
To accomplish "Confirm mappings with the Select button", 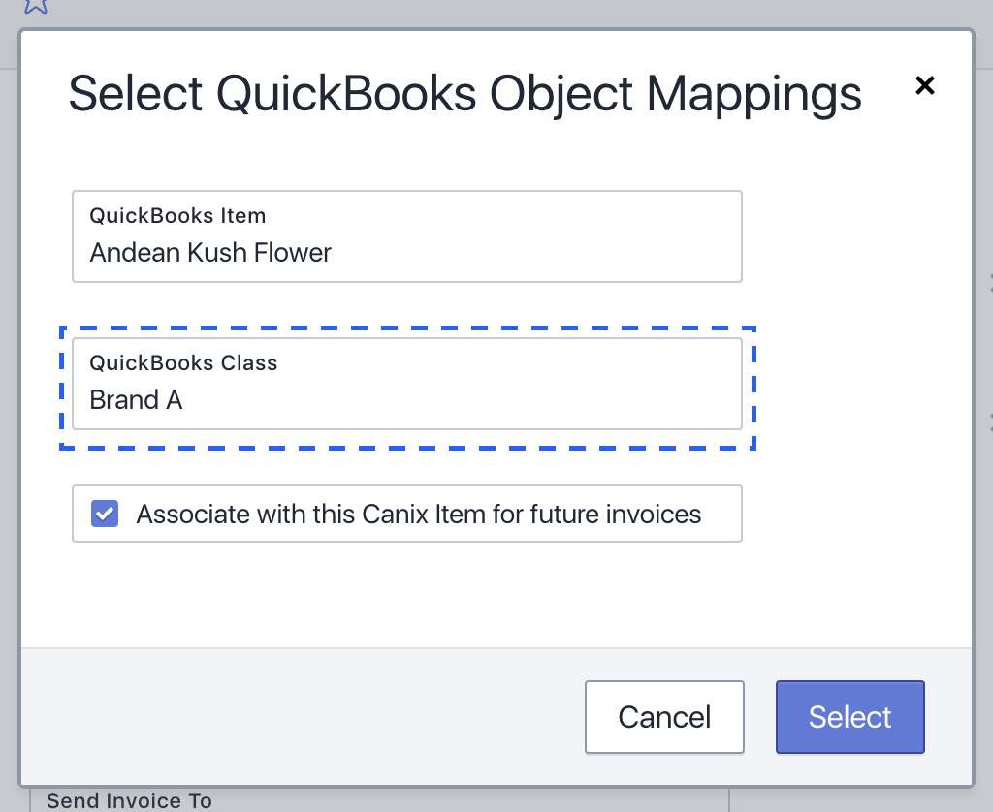I will click(849, 717).
